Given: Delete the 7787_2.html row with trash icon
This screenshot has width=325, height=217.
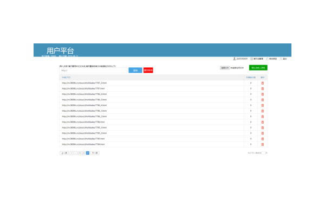Looking at the screenshot, I should coord(263,83).
